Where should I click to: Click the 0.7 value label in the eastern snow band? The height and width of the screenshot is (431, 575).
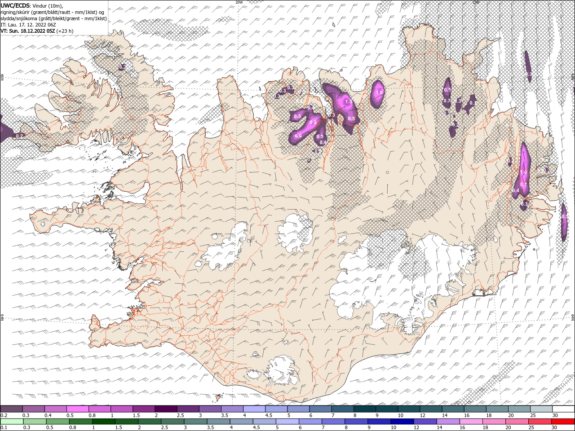click(x=523, y=185)
